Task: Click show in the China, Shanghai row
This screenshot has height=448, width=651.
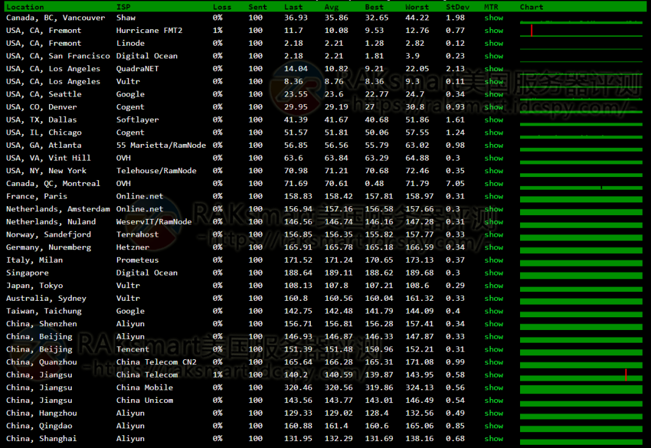Action: (493, 438)
